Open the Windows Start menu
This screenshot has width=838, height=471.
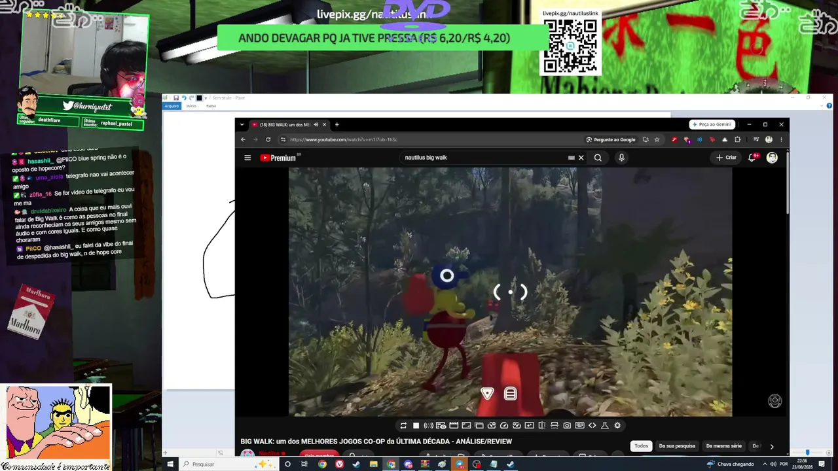point(170,464)
